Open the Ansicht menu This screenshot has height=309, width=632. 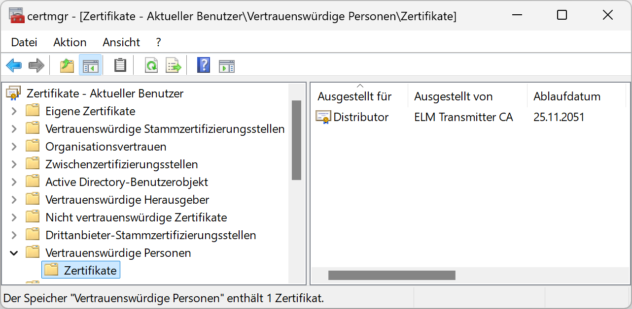click(121, 42)
